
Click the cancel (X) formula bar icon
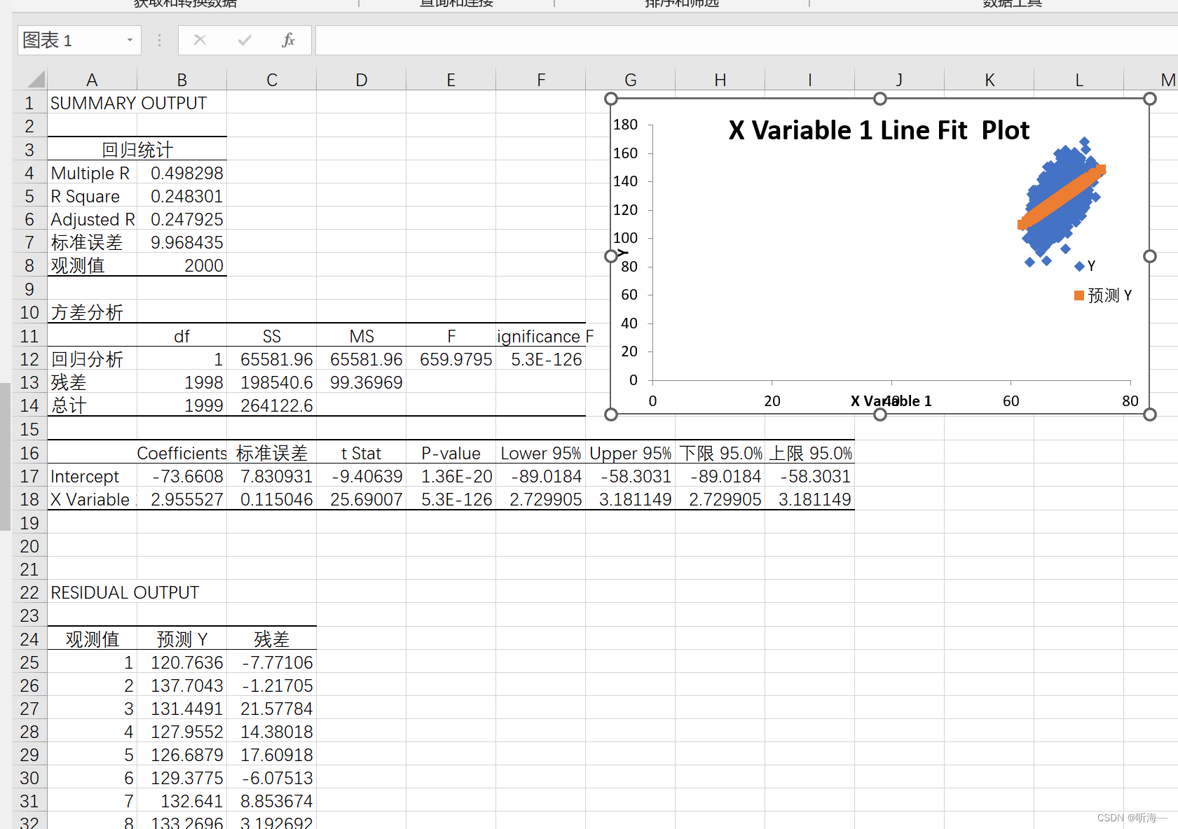(x=200, y=40)
